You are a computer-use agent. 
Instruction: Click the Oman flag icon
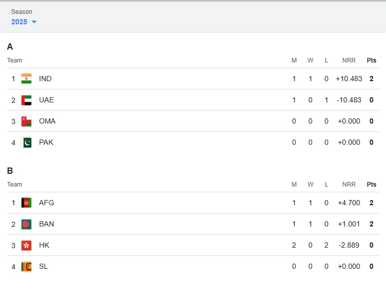26,121
